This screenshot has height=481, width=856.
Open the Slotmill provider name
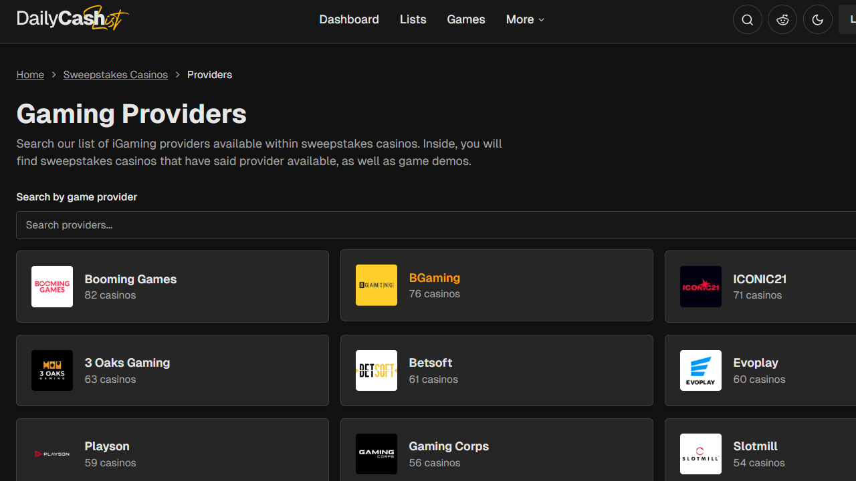point(756,446)
